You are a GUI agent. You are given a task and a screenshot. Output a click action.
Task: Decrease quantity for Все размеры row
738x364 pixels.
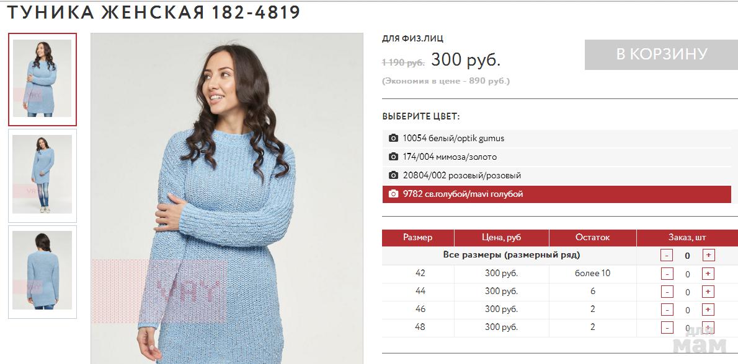pyautogui.click(x=667, y=256)
